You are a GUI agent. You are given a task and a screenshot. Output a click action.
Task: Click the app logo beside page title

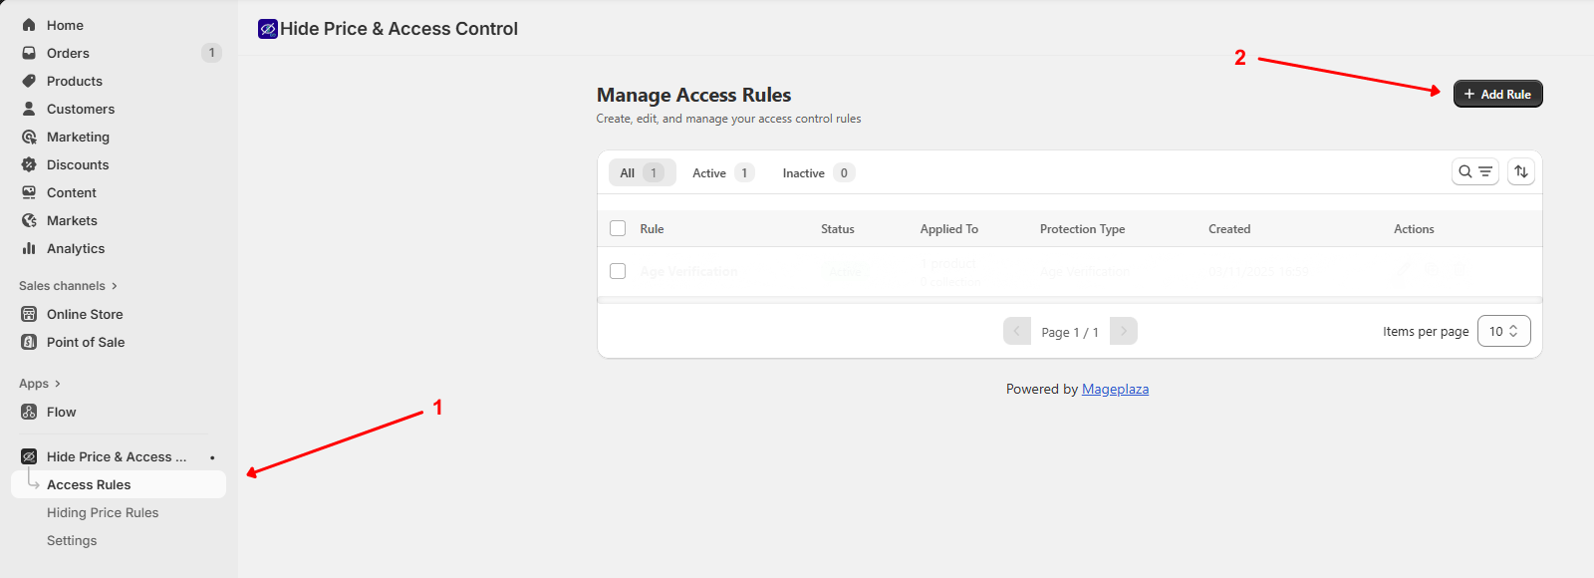point(267,29)
